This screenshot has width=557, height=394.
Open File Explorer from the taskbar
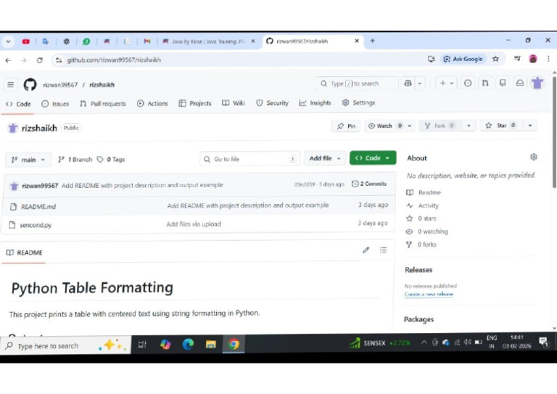pyautogui.click(x=210, y=344)
